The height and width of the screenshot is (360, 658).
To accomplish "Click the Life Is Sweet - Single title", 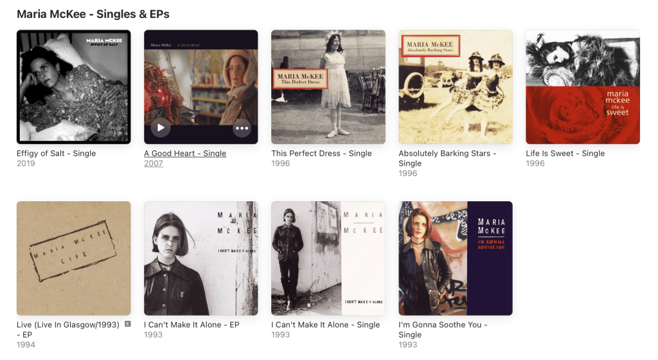I will 565,154.
